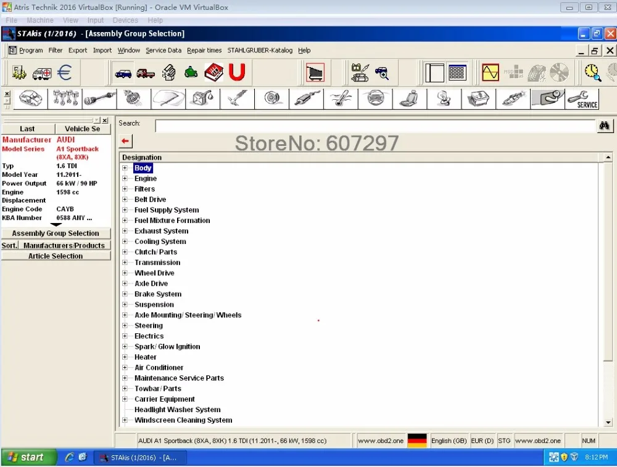This screenshot has height=467, width=617.
Task: Open the shopping cart icon
Action: (315, 72)
